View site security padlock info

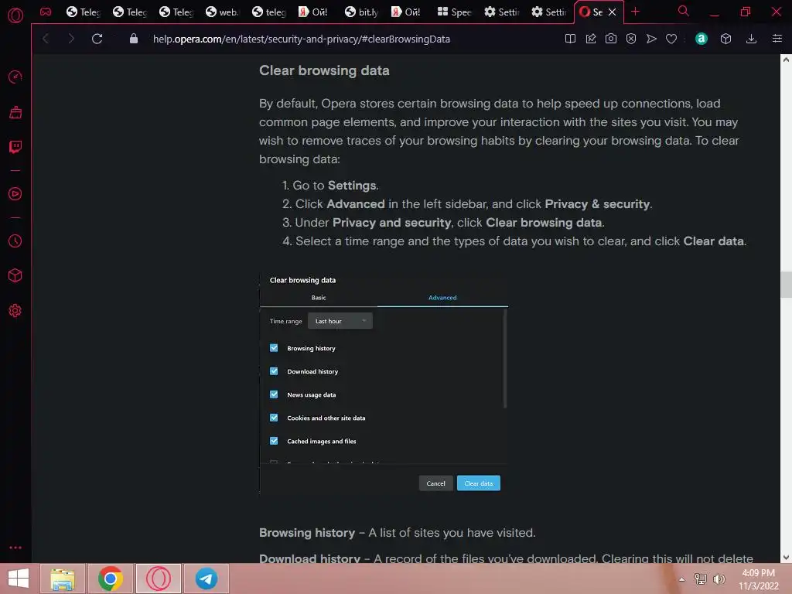pos(133,39)
